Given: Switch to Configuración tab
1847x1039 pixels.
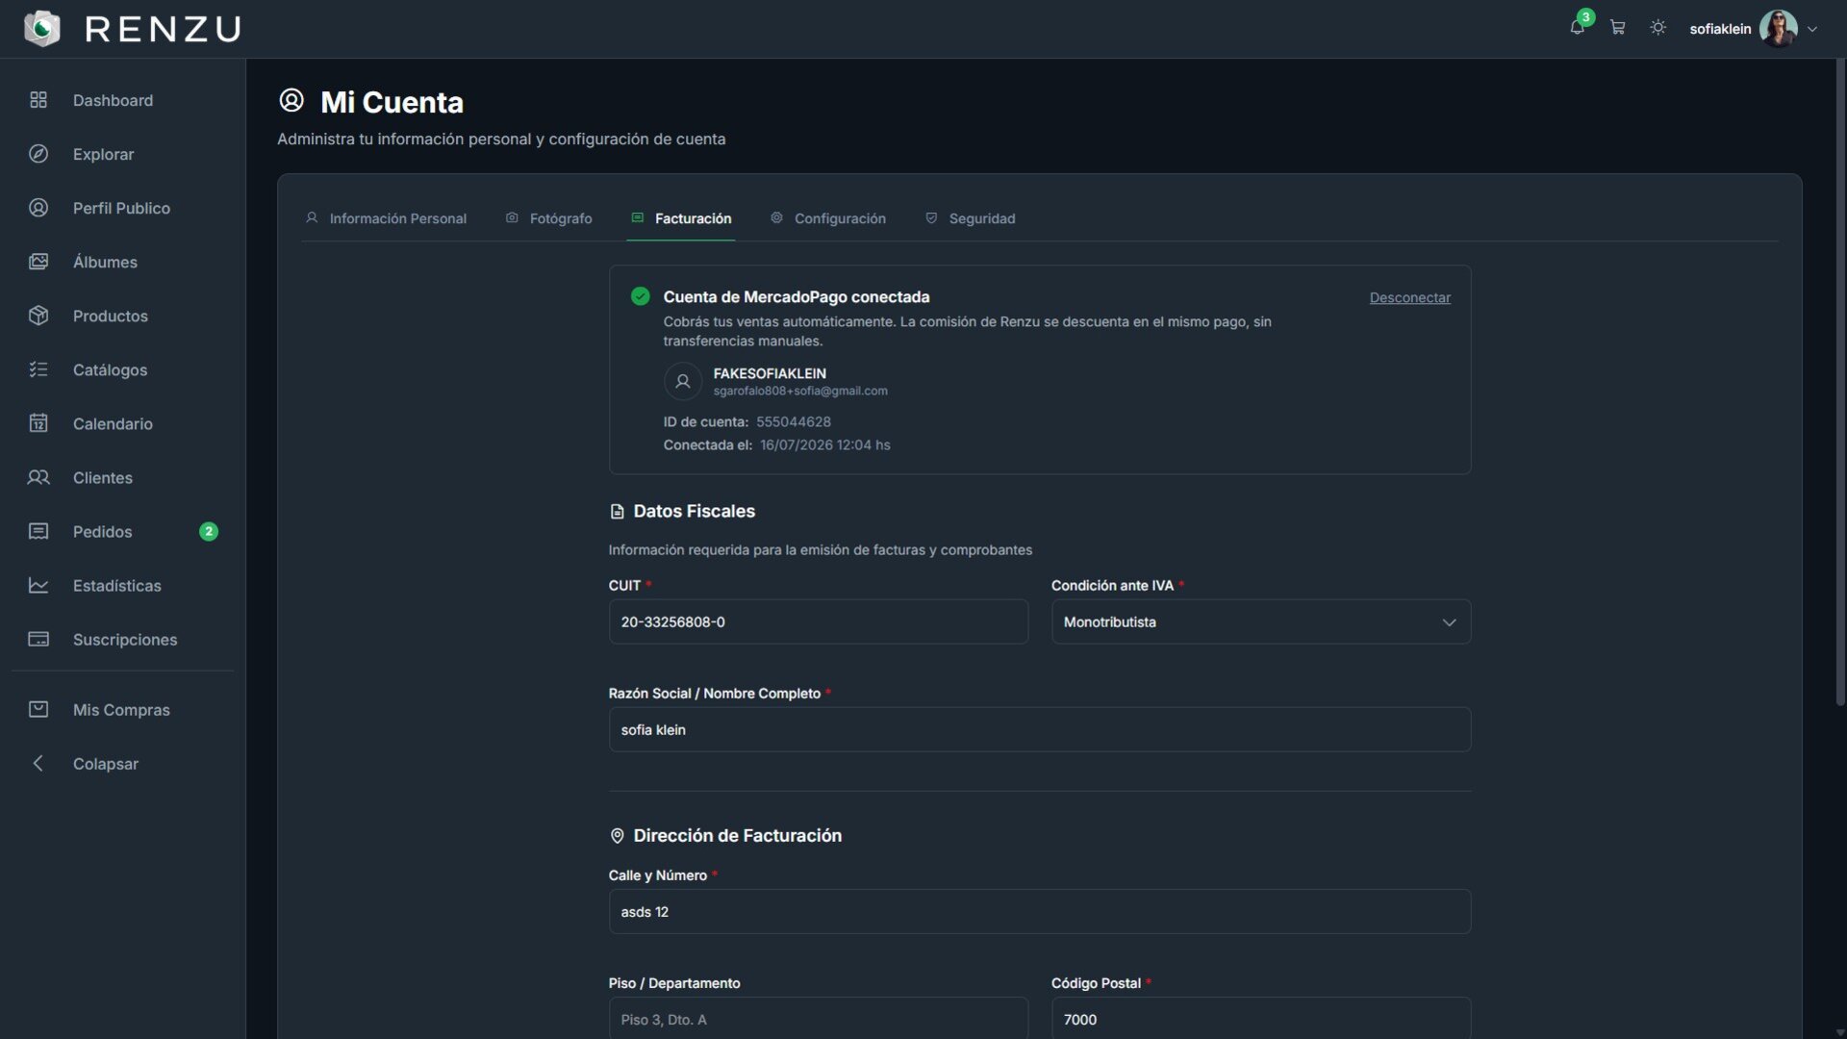Looking at the screenshot, I should (827, 218).
